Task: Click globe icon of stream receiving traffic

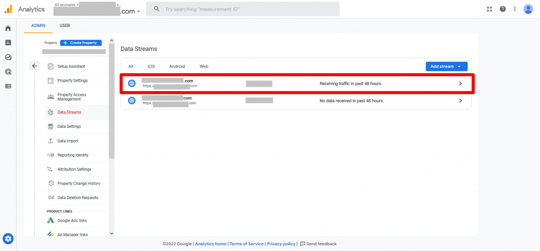Action: (132, 83)
